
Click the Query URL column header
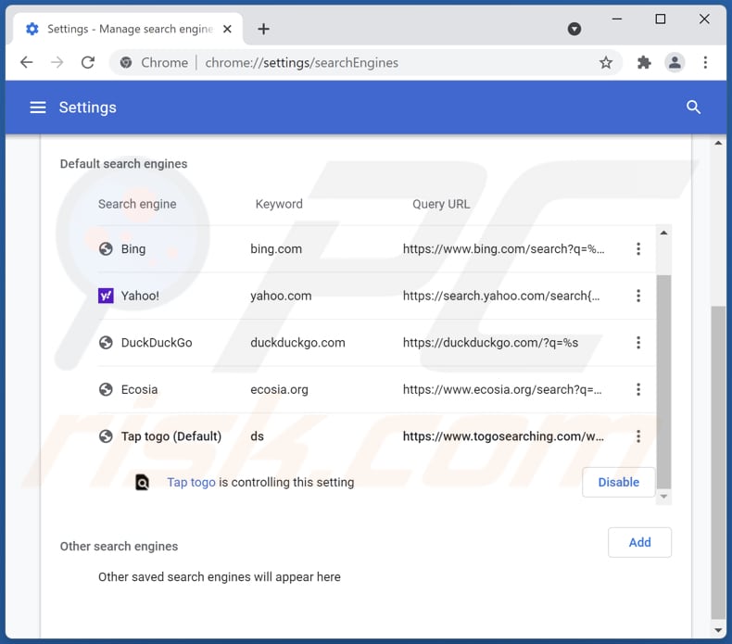click(441, 204)
